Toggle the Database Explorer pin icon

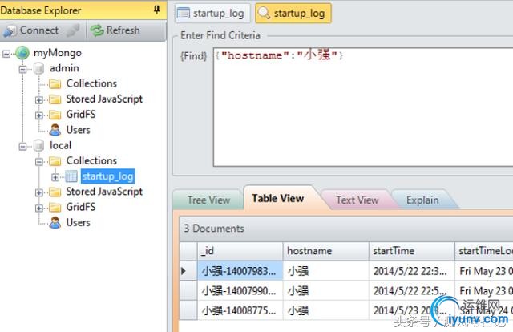click(x=157, y=10)
